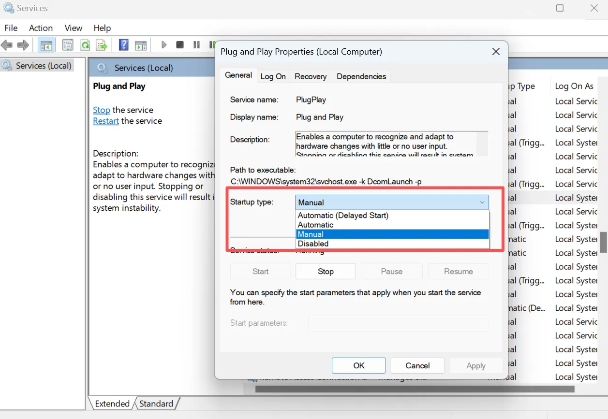This screenshot has height=419, width=608.
Task: Open the Dependencies tab
Action: (x=361, y=76)
